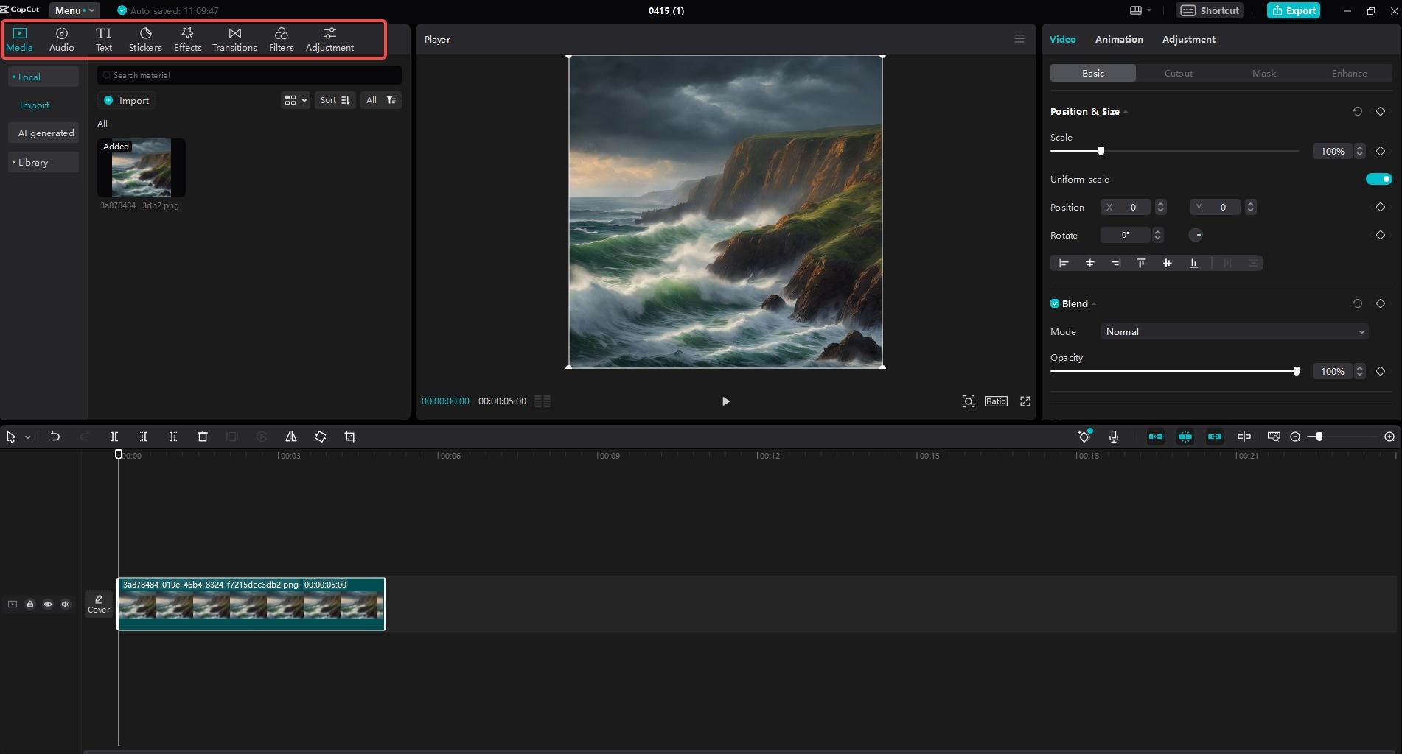Open the Stickers panel
The height and width of the screenshot is (754, 1402).
145,39
